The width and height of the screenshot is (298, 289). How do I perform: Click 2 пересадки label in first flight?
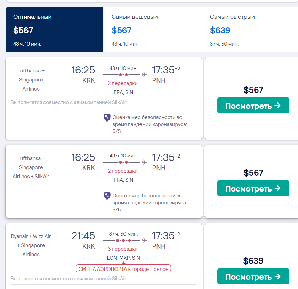[x=123, y=83]
